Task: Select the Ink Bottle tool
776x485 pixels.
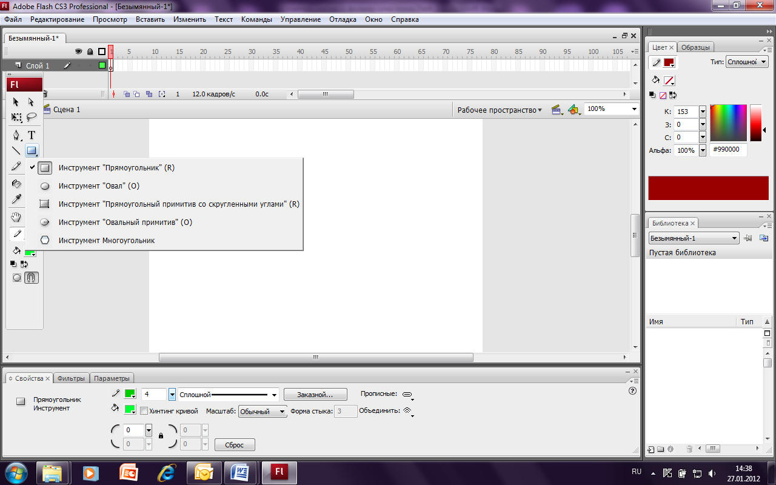Action: (16, 184)
